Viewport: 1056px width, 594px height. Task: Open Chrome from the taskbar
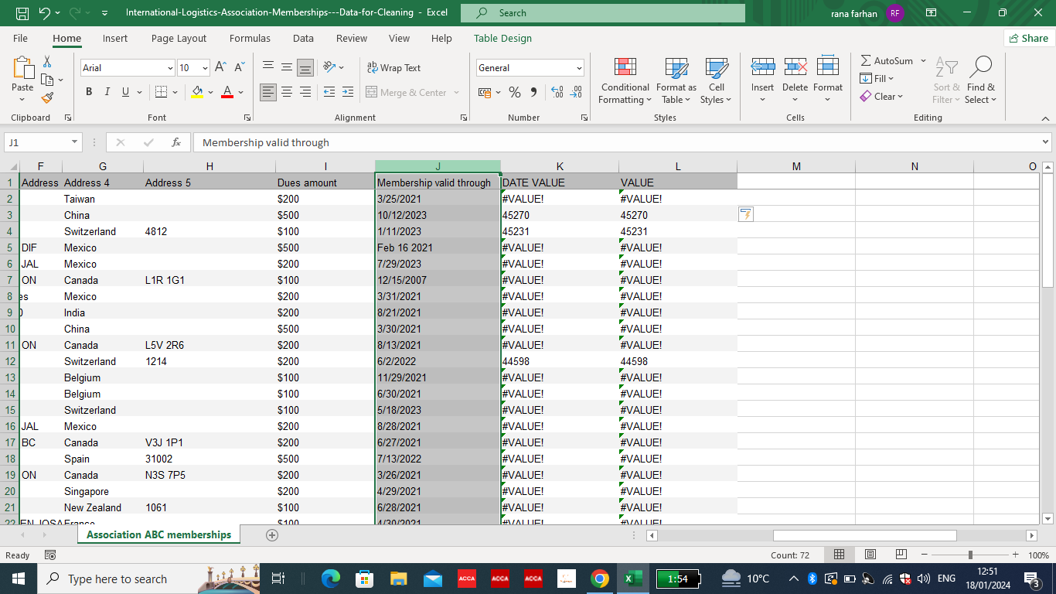(x=599, y=579)
